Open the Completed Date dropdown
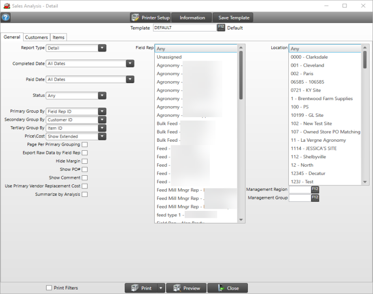The height and width of the screenshot is (294, 373). tap(130, 64)
